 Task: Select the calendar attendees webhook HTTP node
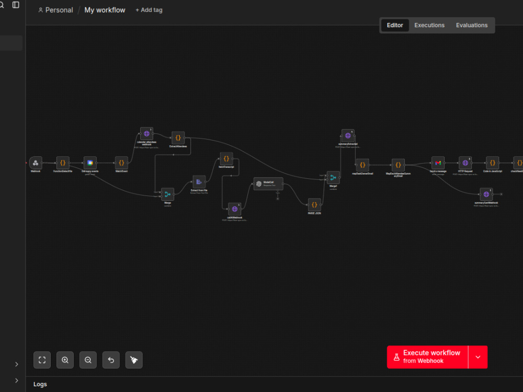tap(146, 134)
